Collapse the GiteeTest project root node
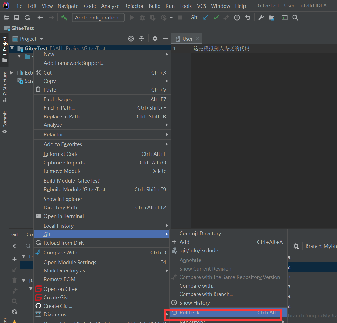337x323 pixels. tap(12, 48)
